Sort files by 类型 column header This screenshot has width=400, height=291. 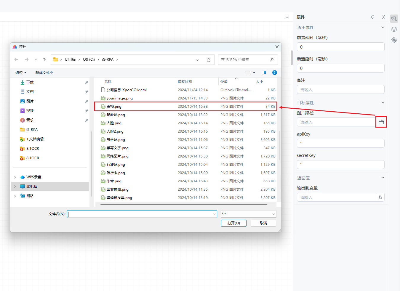(x=224, y=81)
